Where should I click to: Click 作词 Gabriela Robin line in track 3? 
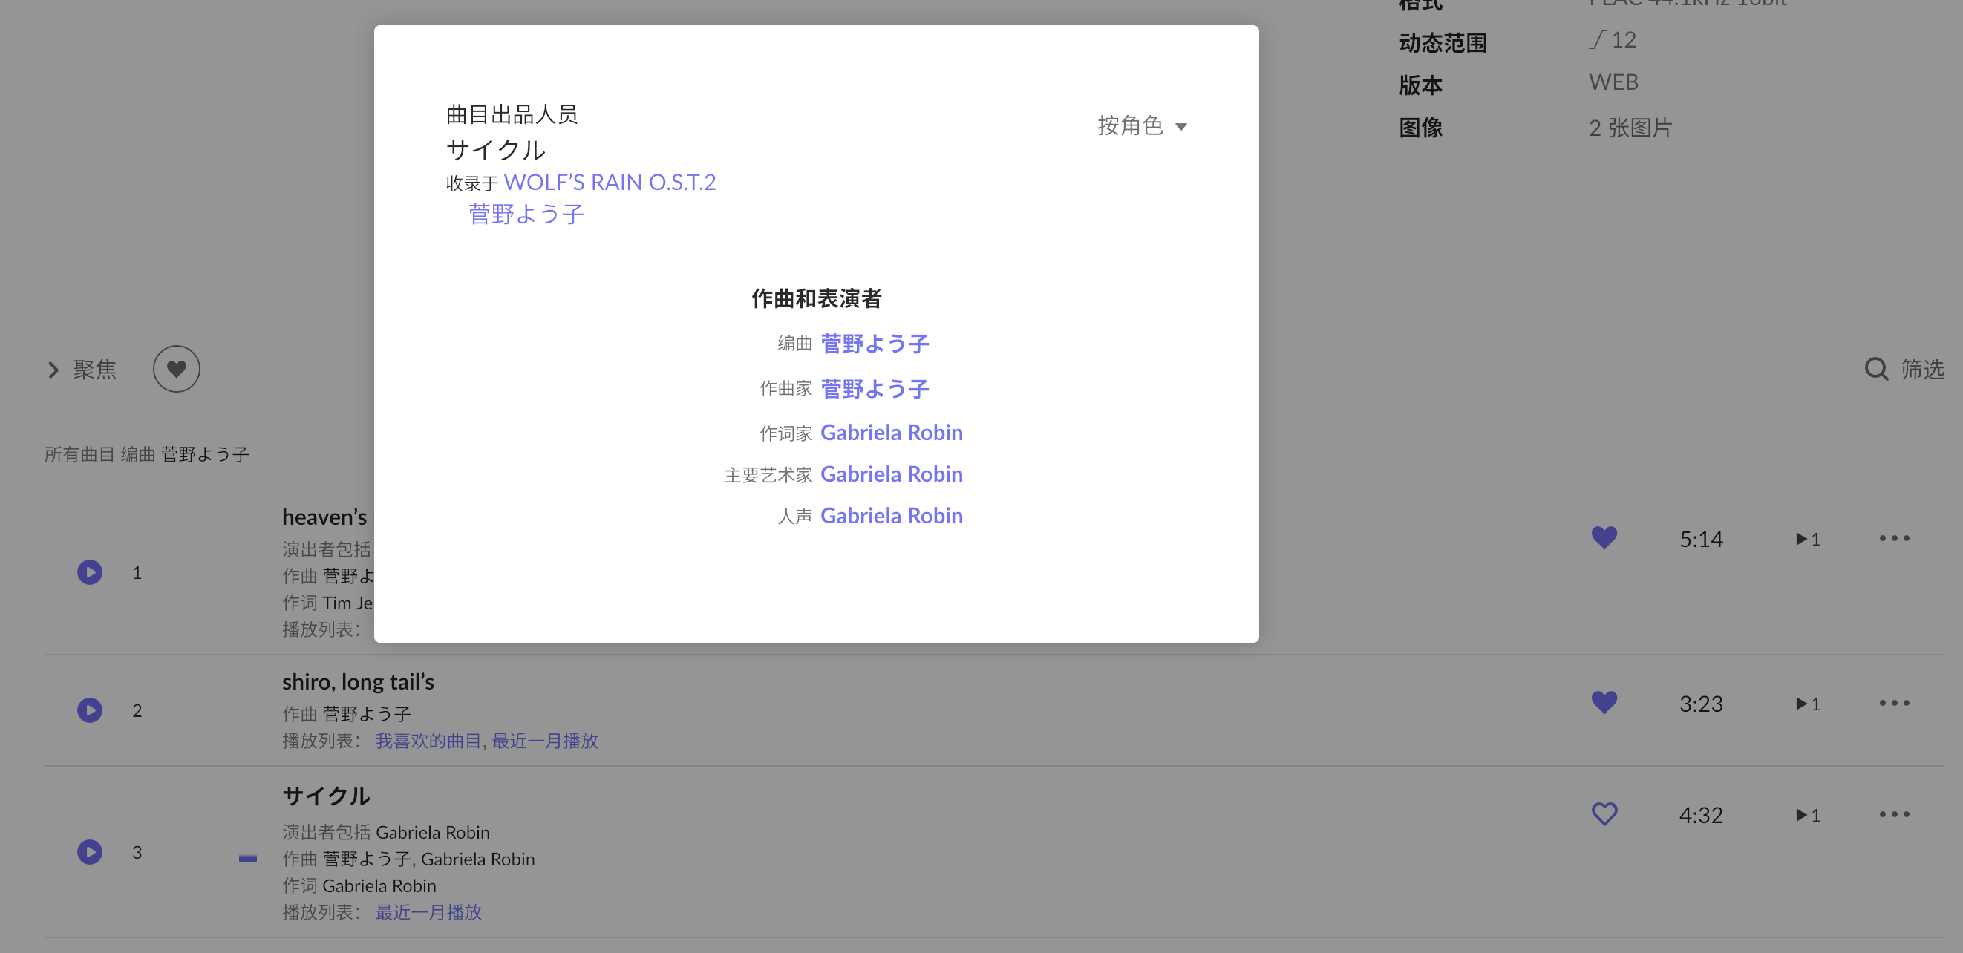tap(359, 885)
